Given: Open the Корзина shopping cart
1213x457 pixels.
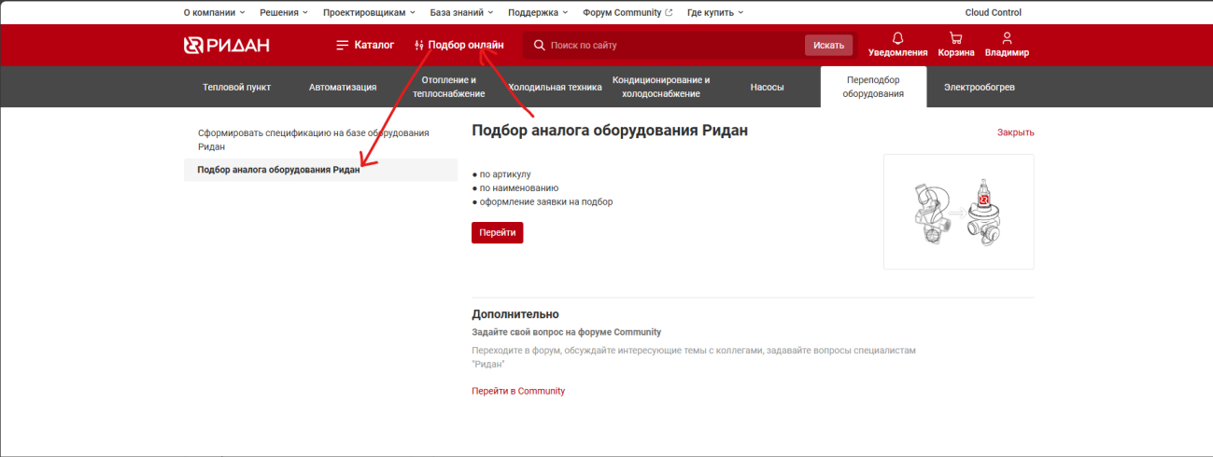Looking at the screenshot, I should tap(955, 45).
